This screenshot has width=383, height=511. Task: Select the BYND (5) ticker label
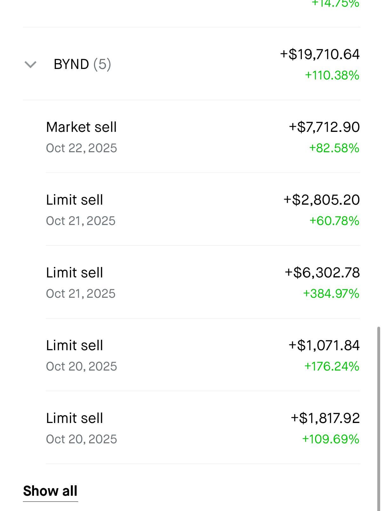[x=82, y=64]
